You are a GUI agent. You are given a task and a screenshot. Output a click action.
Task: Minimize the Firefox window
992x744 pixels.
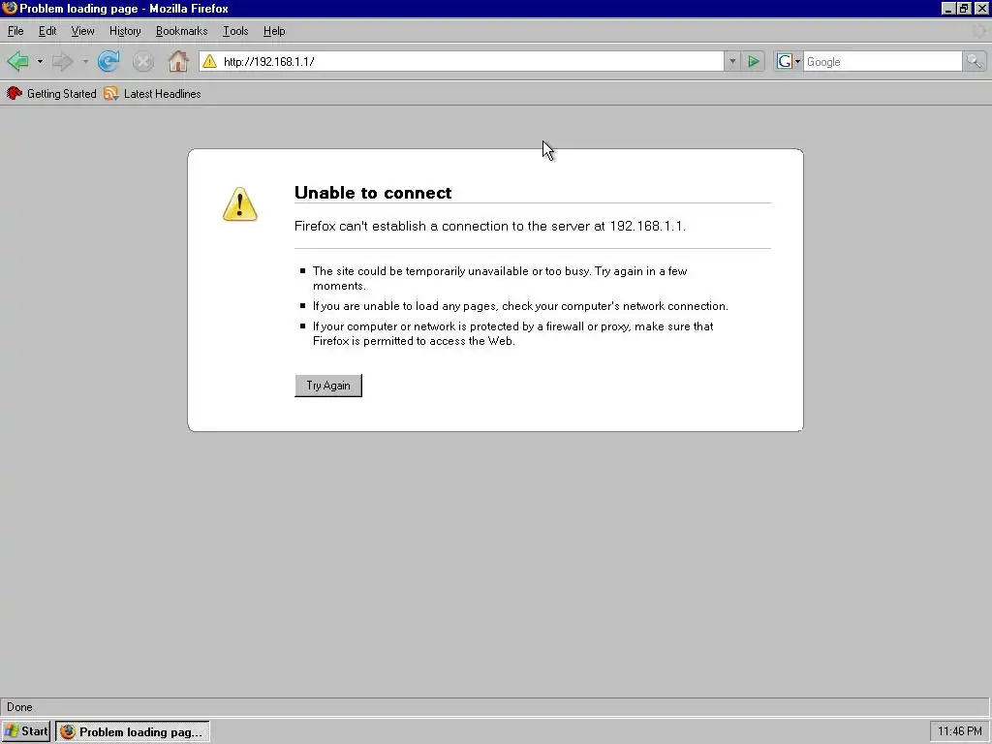coord(947,8)
